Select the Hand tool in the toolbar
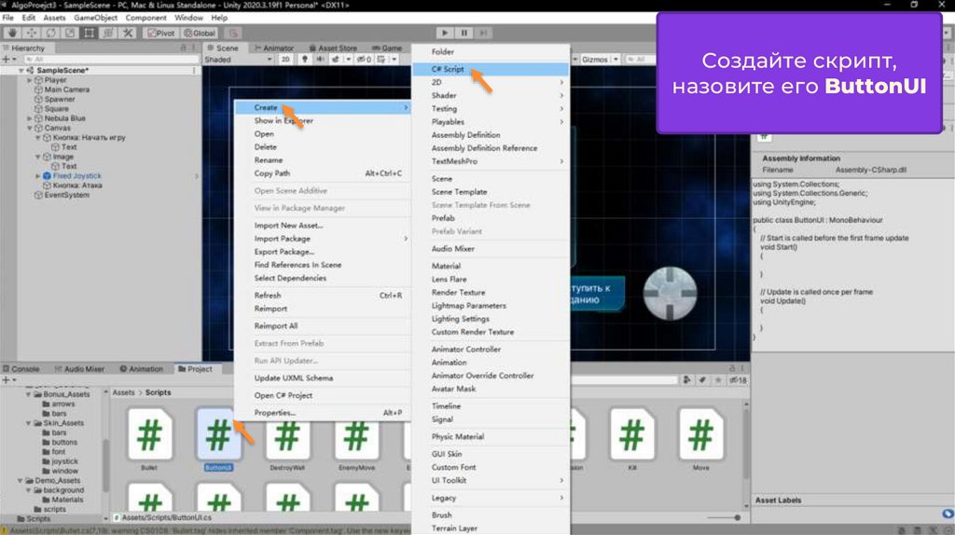Viewport: 955px width, 535px height. click(12, 33)
